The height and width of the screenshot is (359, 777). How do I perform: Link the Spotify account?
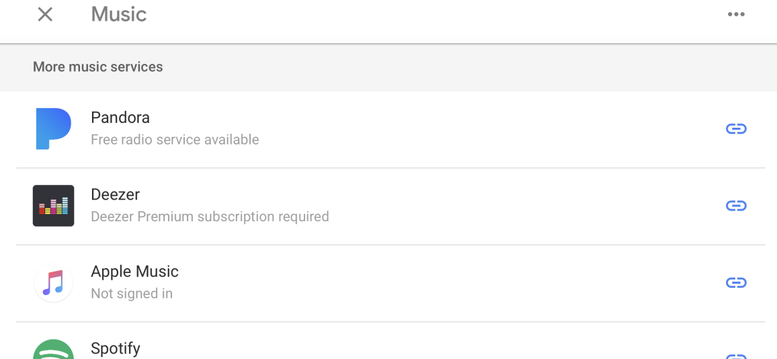(736, 356)
